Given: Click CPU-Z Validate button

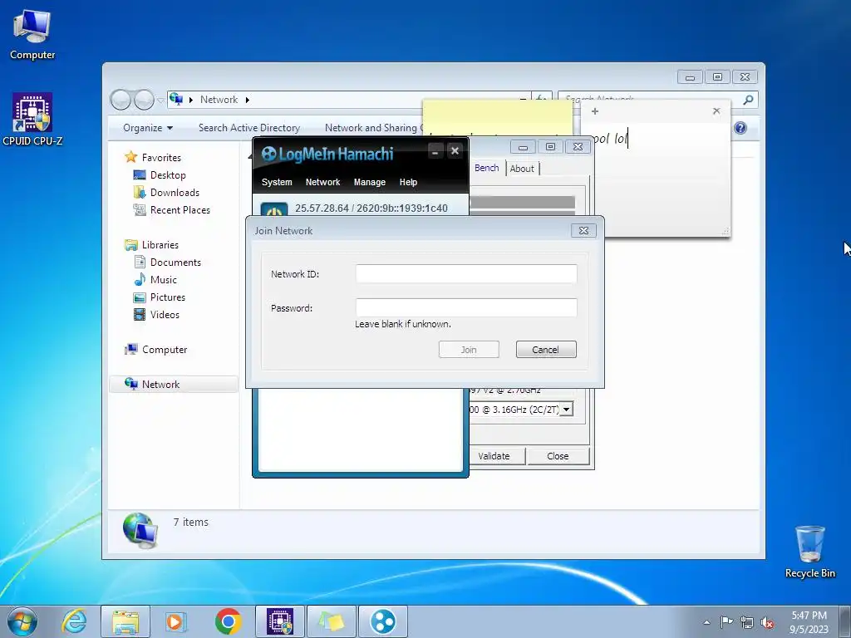Looking at the screenshot, I should pyautogui.click(x=497, y=456).
